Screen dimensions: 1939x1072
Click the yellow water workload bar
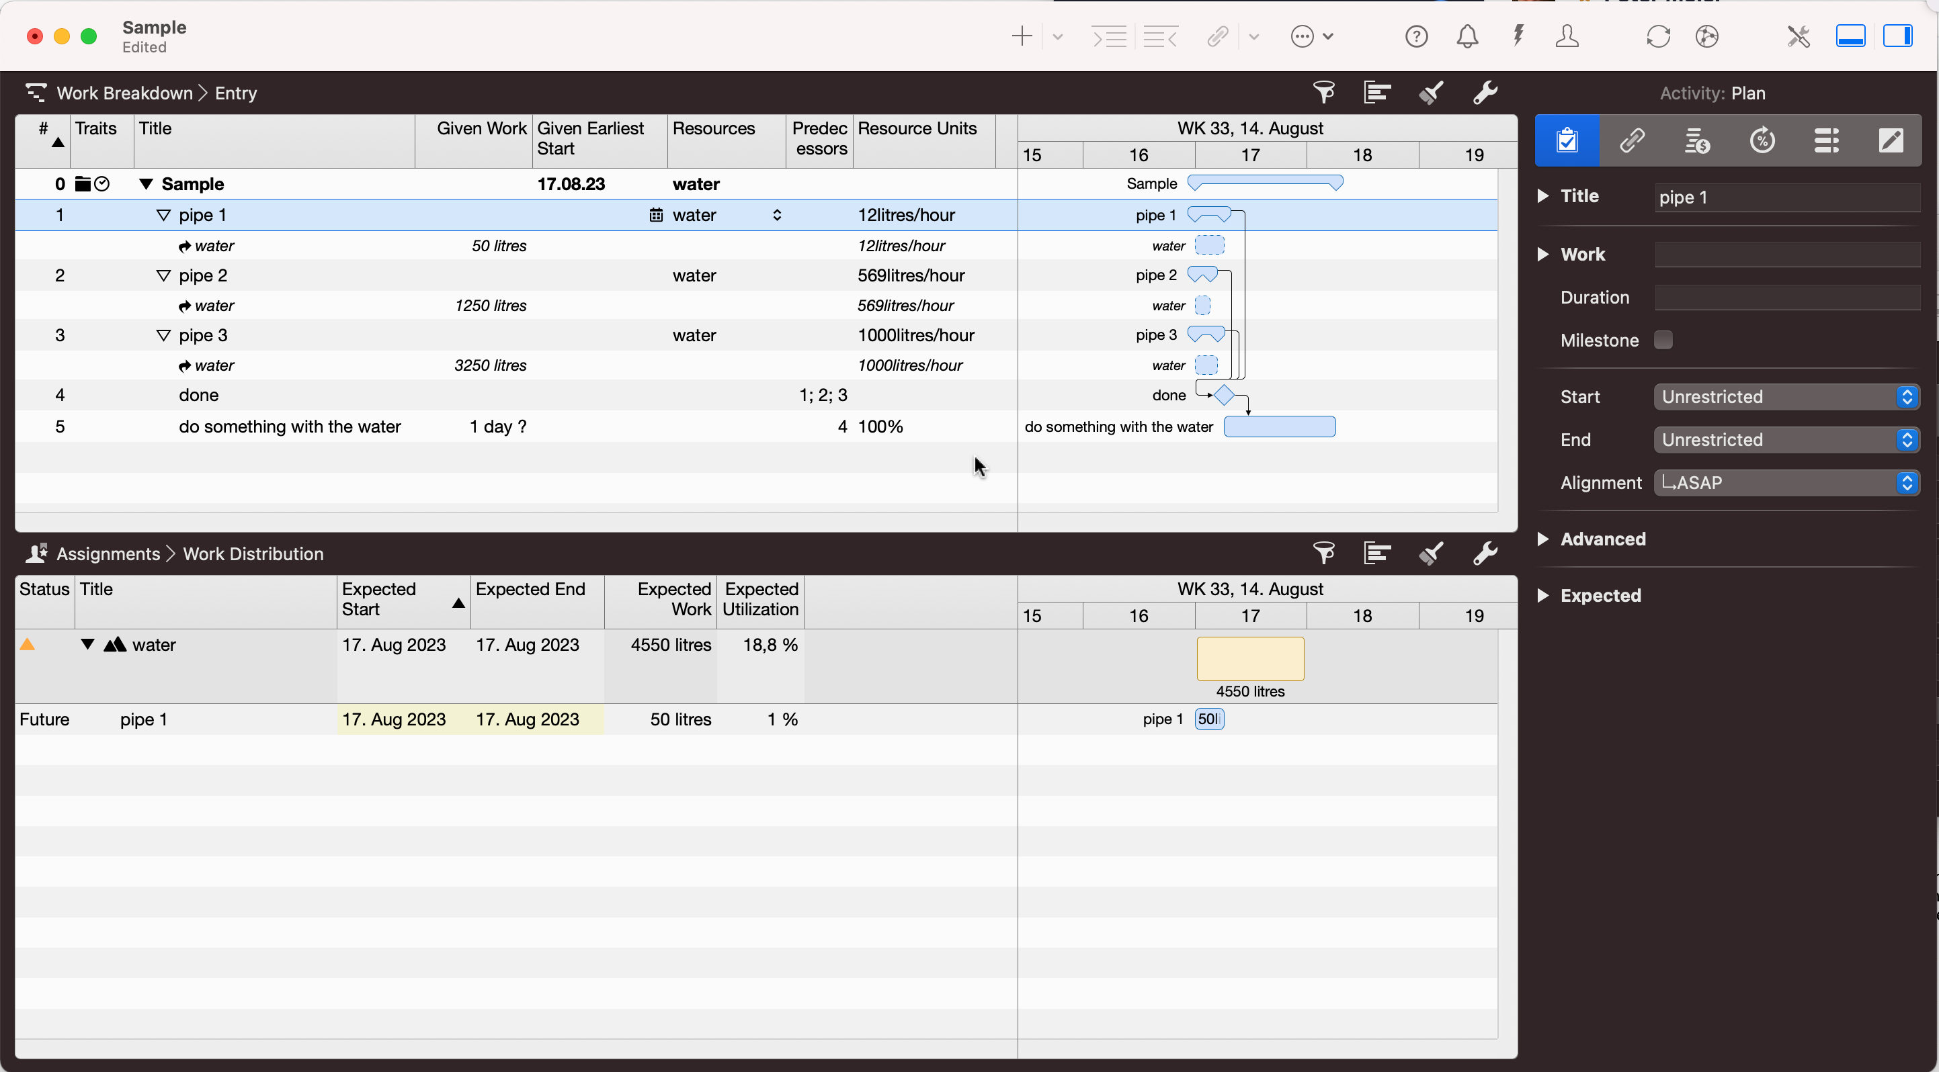(x=1250, y=658)
